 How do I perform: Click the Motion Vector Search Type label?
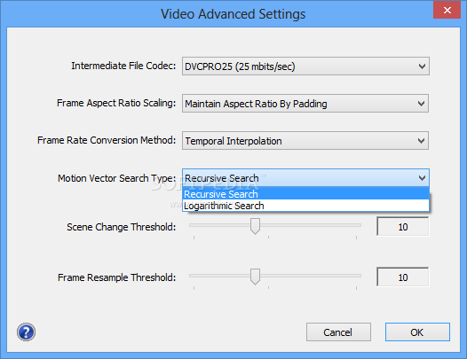[x=117, y=178]
